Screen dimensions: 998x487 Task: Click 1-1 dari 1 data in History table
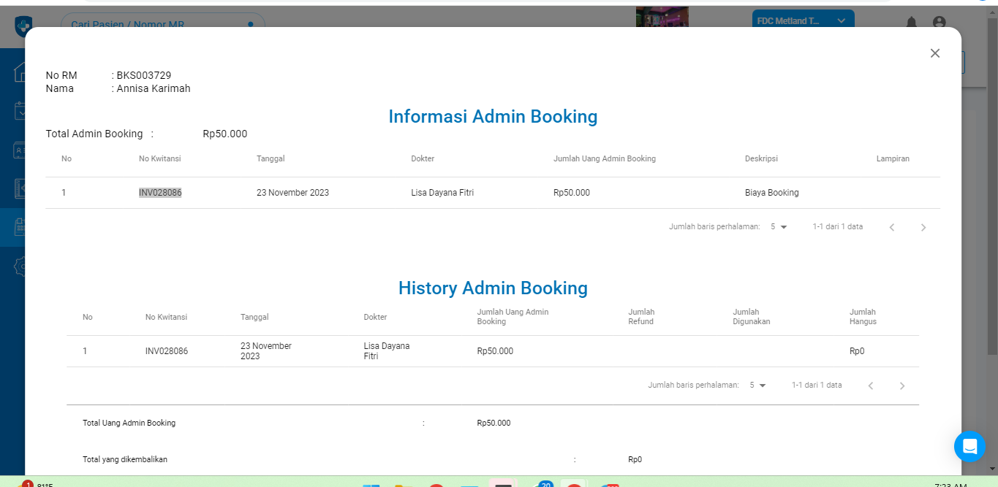[x=817, y=386]
